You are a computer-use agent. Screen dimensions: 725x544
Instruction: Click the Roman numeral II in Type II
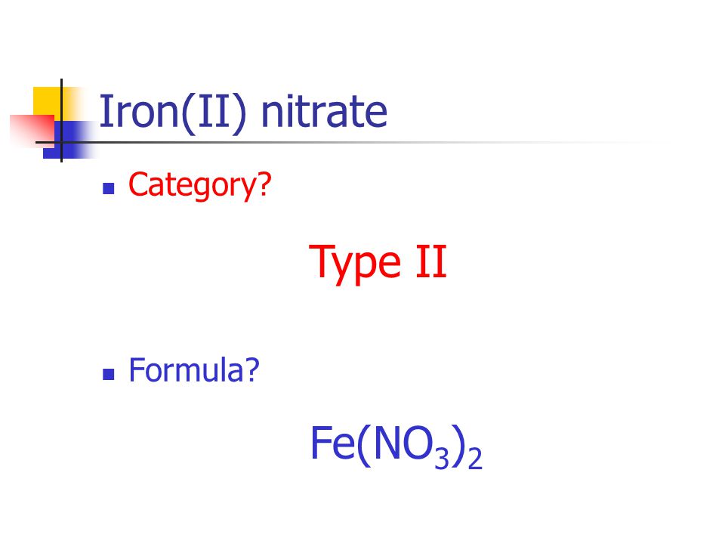pyautogui.click(x=431, y=261)
